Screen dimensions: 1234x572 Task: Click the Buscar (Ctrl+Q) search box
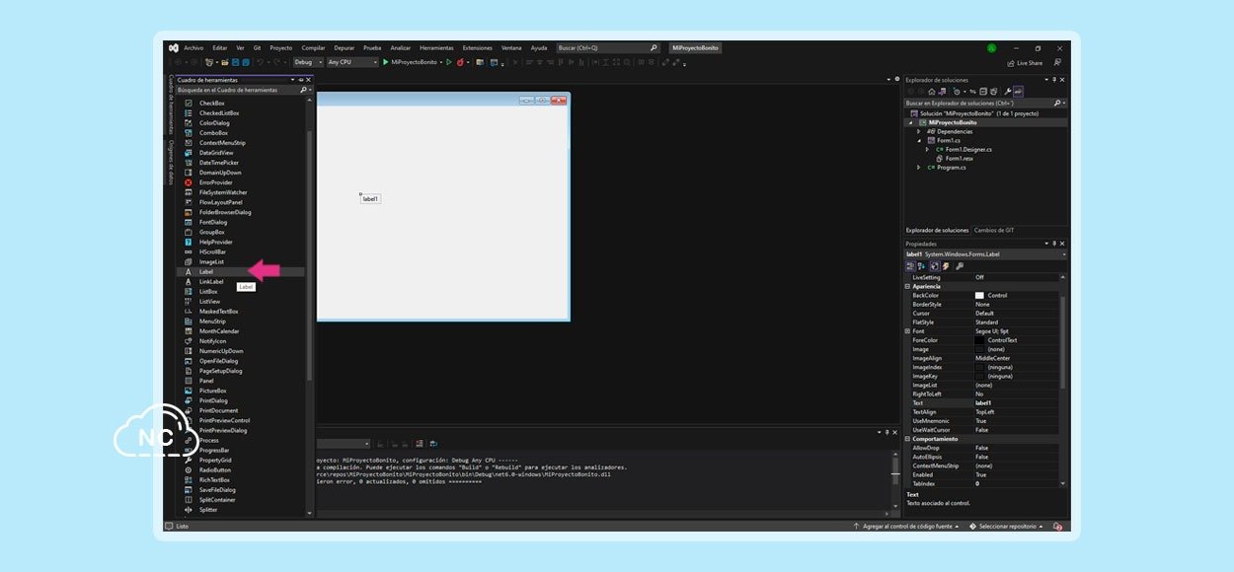pyautogui.click(x=607, y=47)
